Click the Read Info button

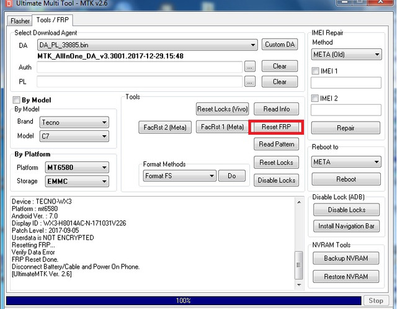[276, 109]
